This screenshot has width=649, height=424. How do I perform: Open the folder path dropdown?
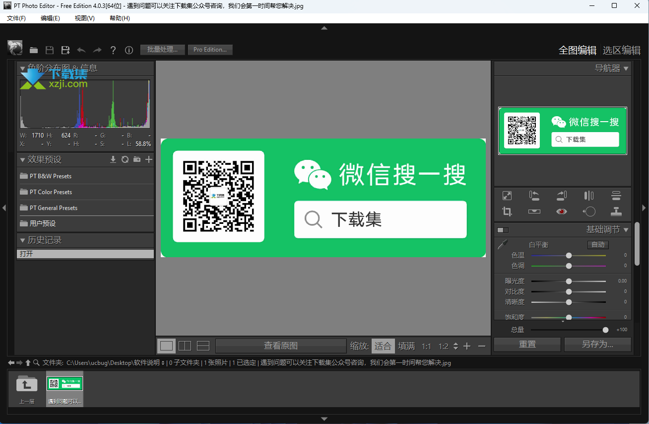(x=163, y=363)
